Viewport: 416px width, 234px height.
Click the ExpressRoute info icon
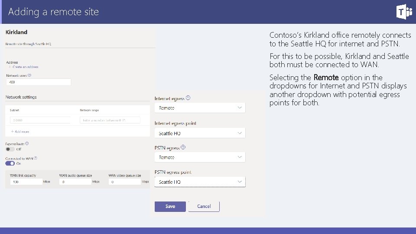click(x=27, y=143)
